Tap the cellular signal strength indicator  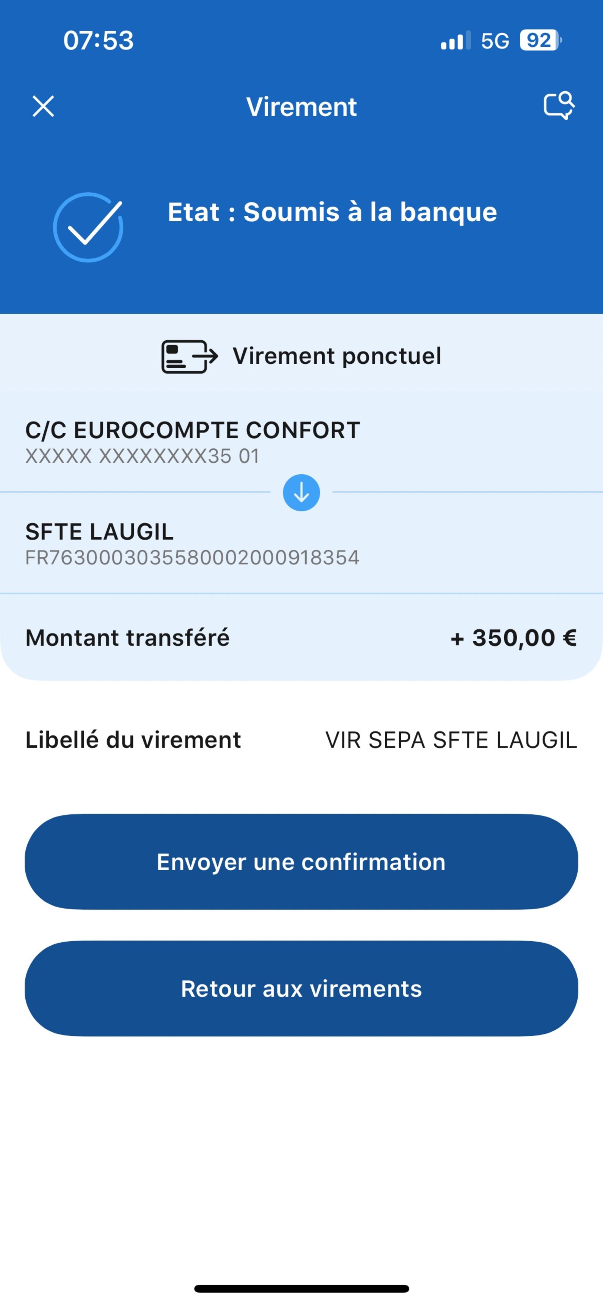coord(456,40)
